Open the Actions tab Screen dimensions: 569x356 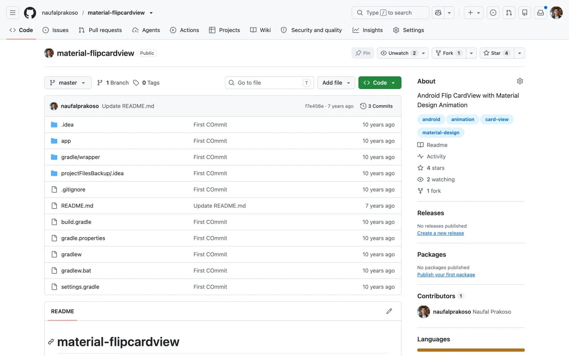click(x=185, y=30)
